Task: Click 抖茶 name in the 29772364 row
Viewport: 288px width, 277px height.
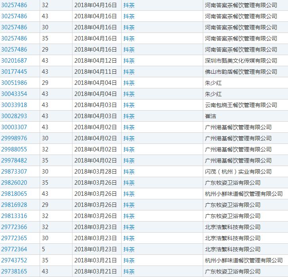Action: [129, 249]
